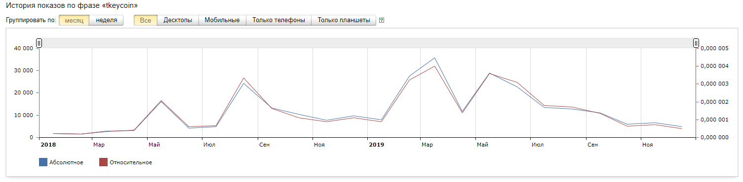The image size is (743, 182).
Task: Group by месяц
Action: (74, 20)
